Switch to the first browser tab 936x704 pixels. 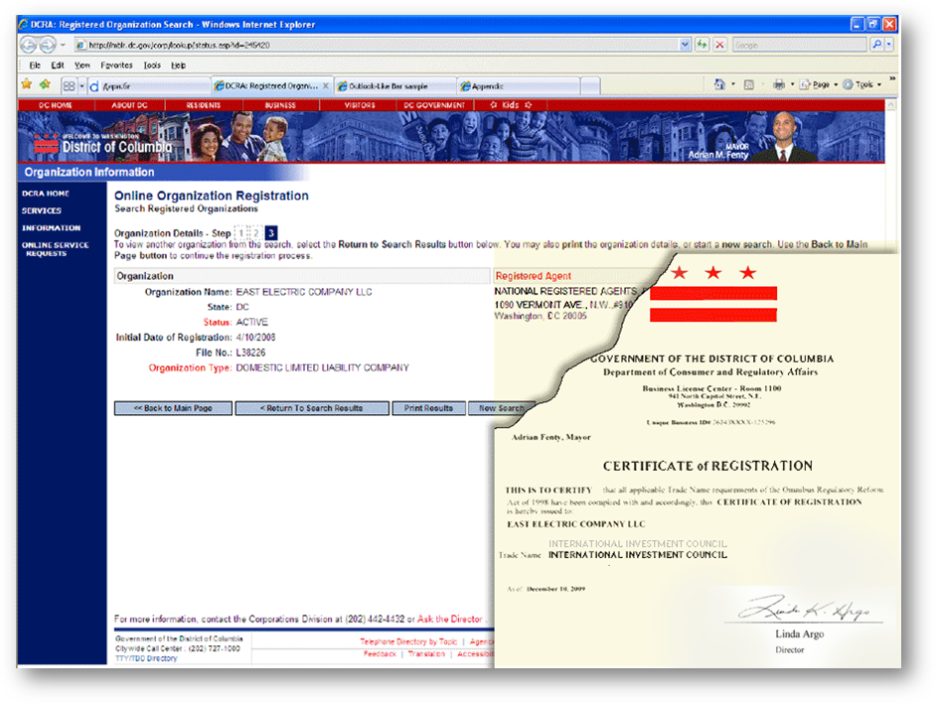(149, 86)
